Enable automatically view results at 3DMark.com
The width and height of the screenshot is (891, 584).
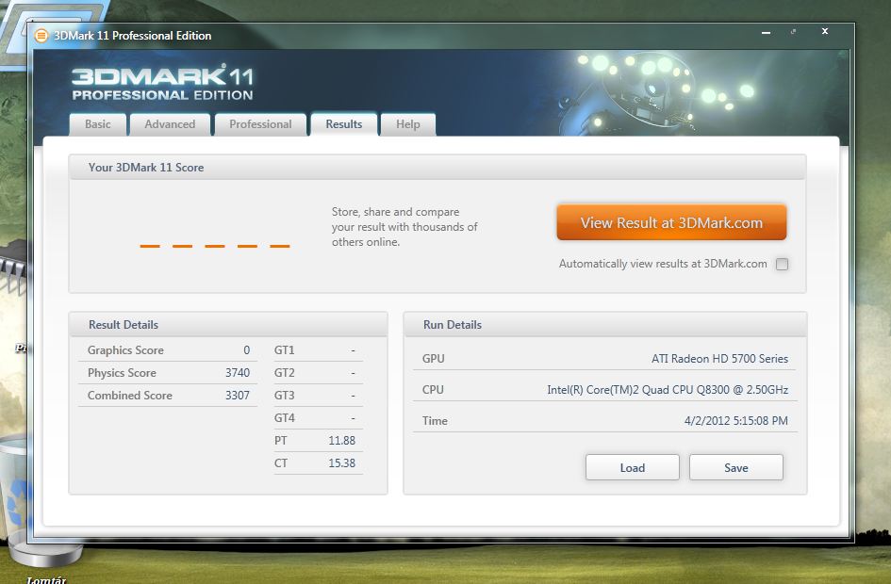point(782,264)
